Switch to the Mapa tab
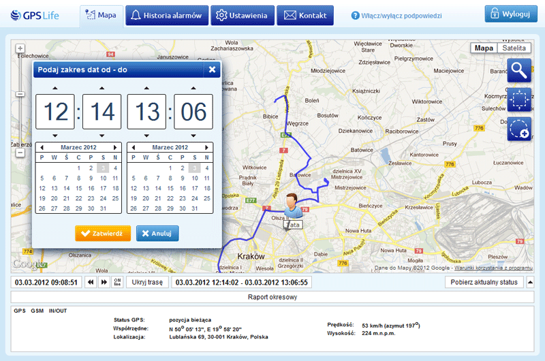Viewport: 545px width, 361px height. 101,16
